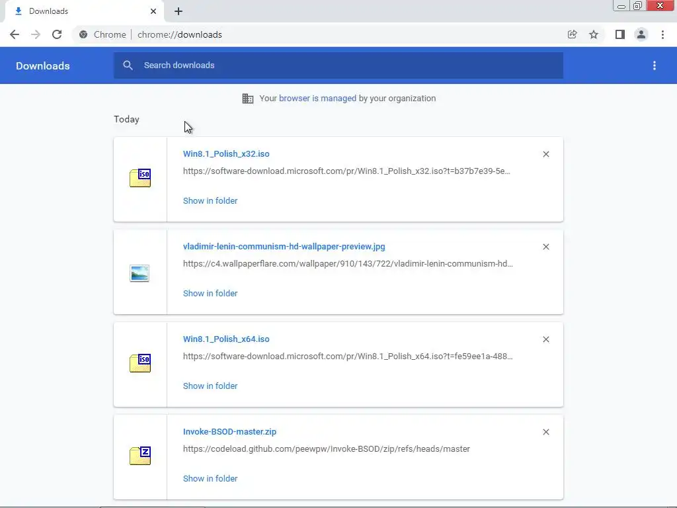Viewport: 677px width, 508px height.
Task: Click the magnifier icon in the search bar
Action: (128, 65)
